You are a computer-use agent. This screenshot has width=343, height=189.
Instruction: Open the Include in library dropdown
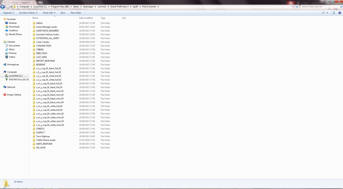[28, 13]
